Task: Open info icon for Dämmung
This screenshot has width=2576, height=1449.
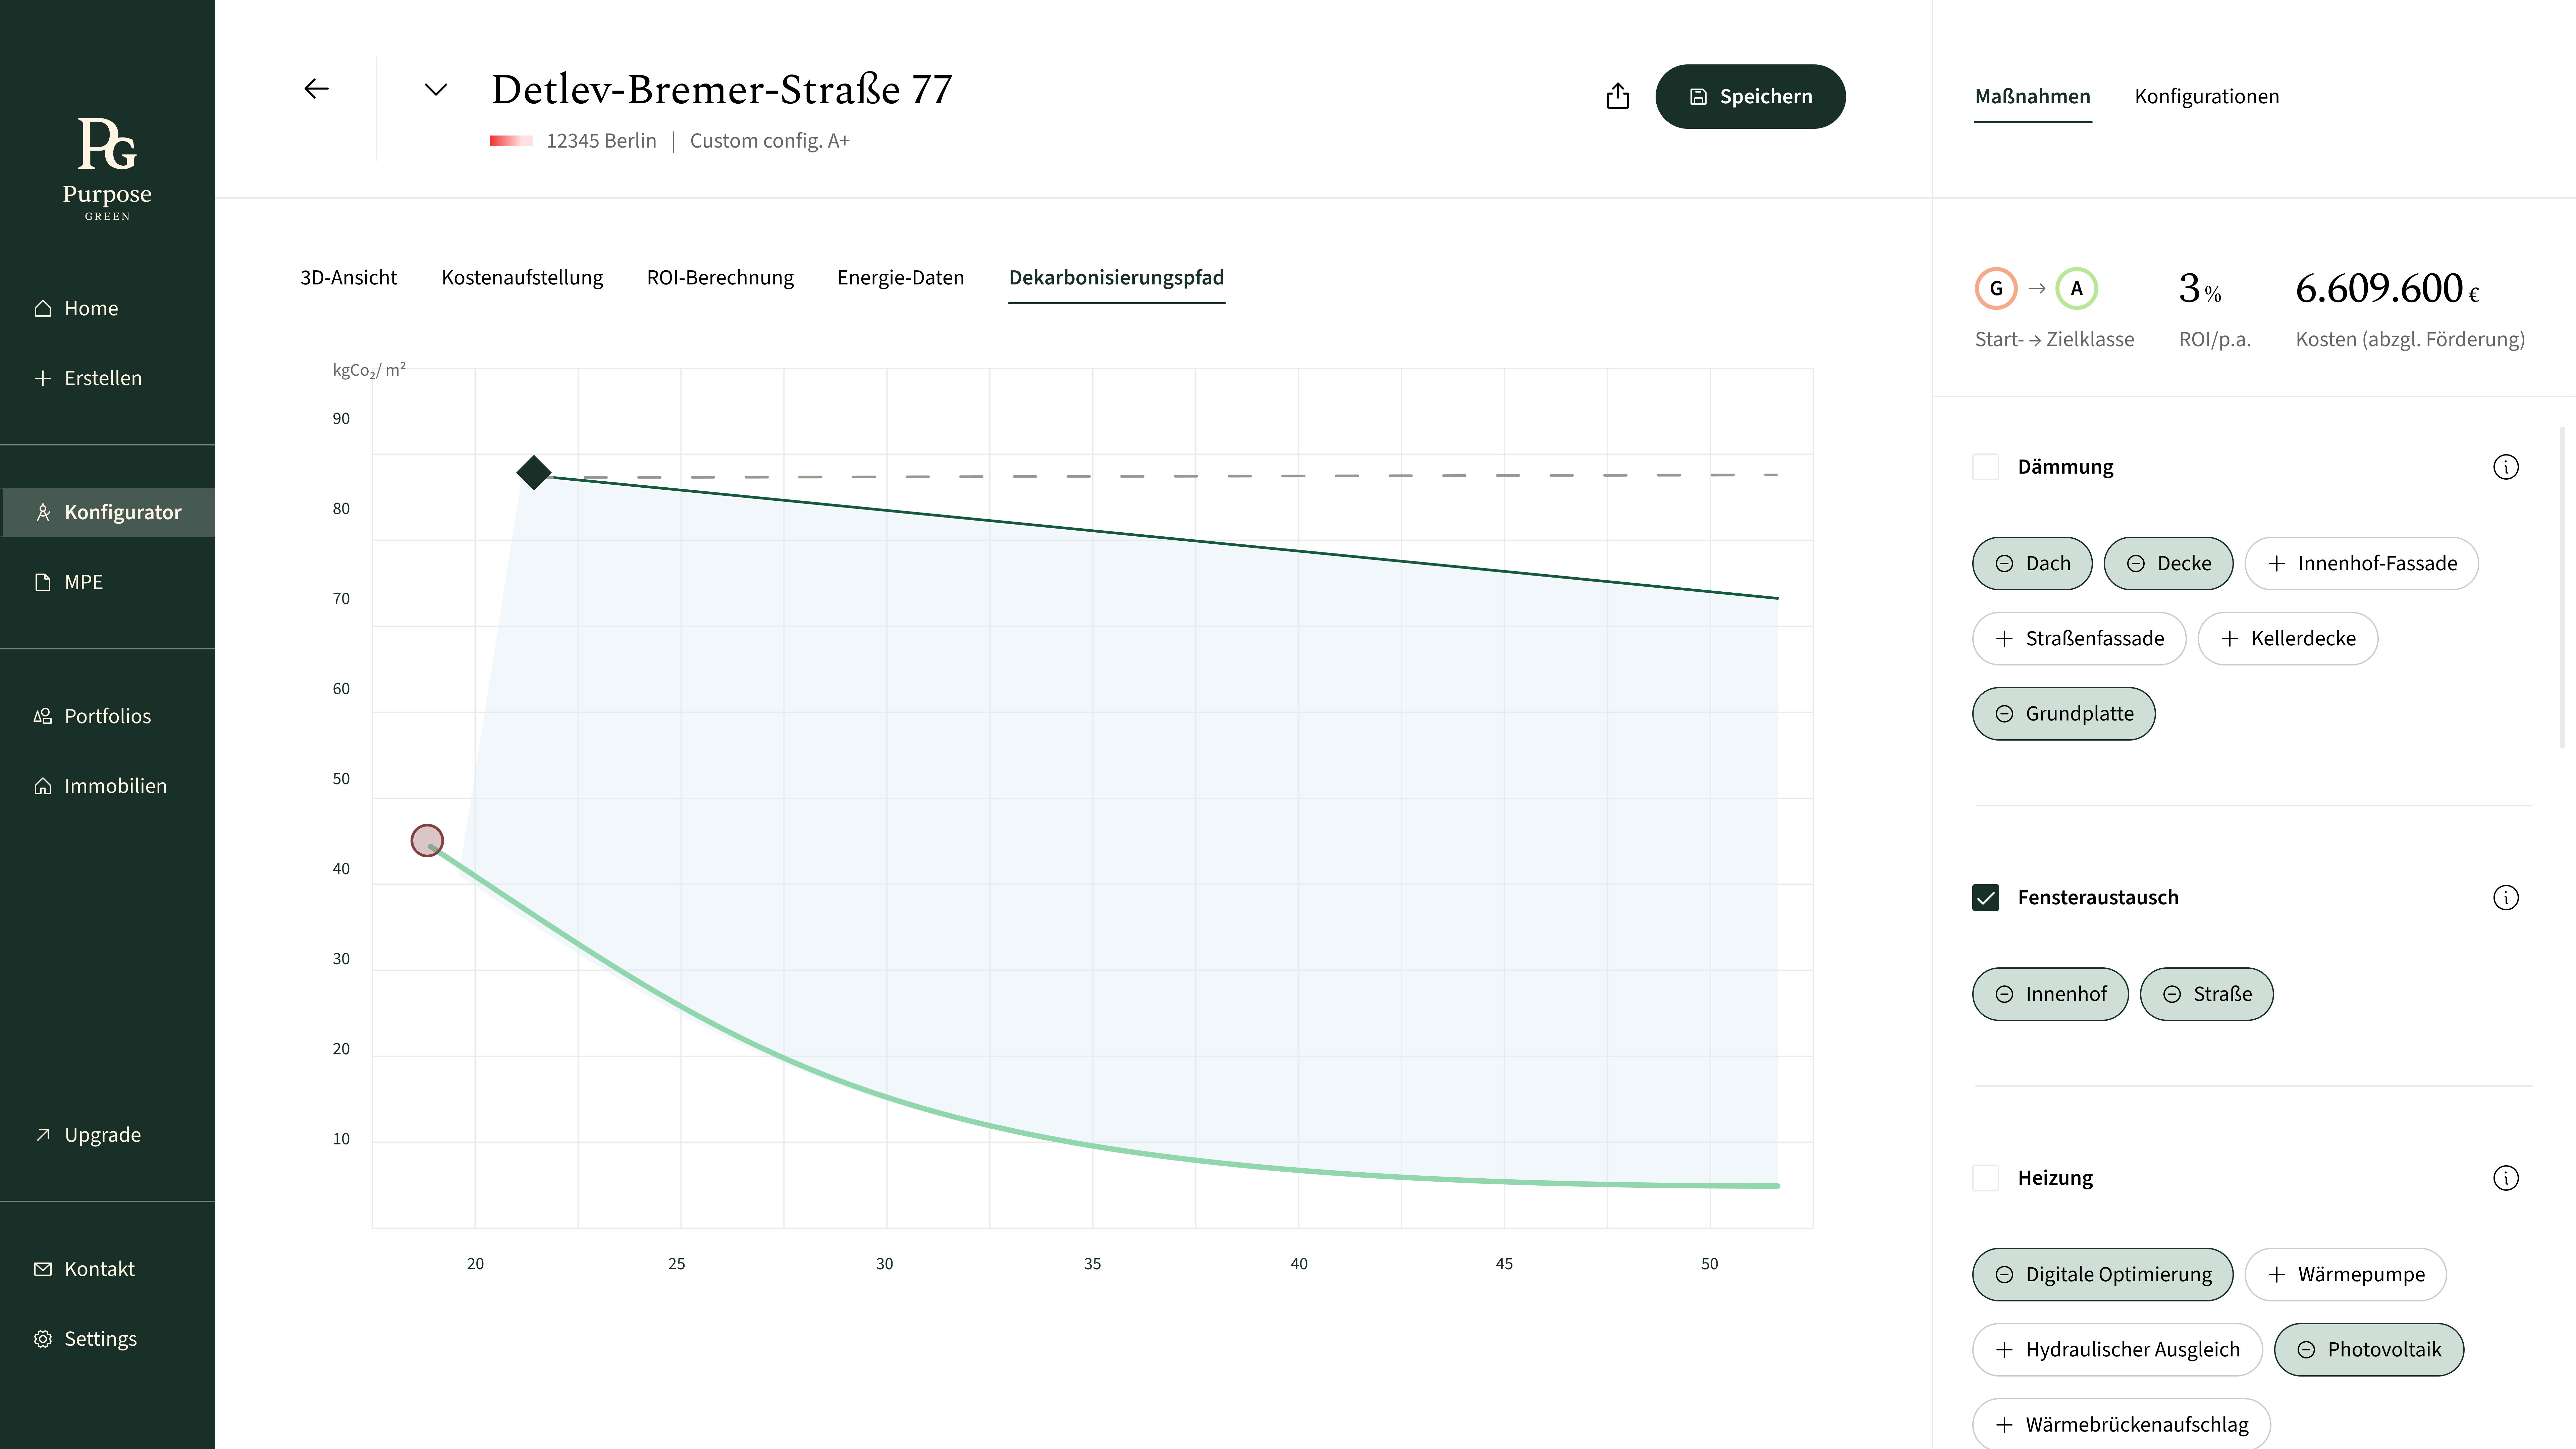Action: point(2505,467)
